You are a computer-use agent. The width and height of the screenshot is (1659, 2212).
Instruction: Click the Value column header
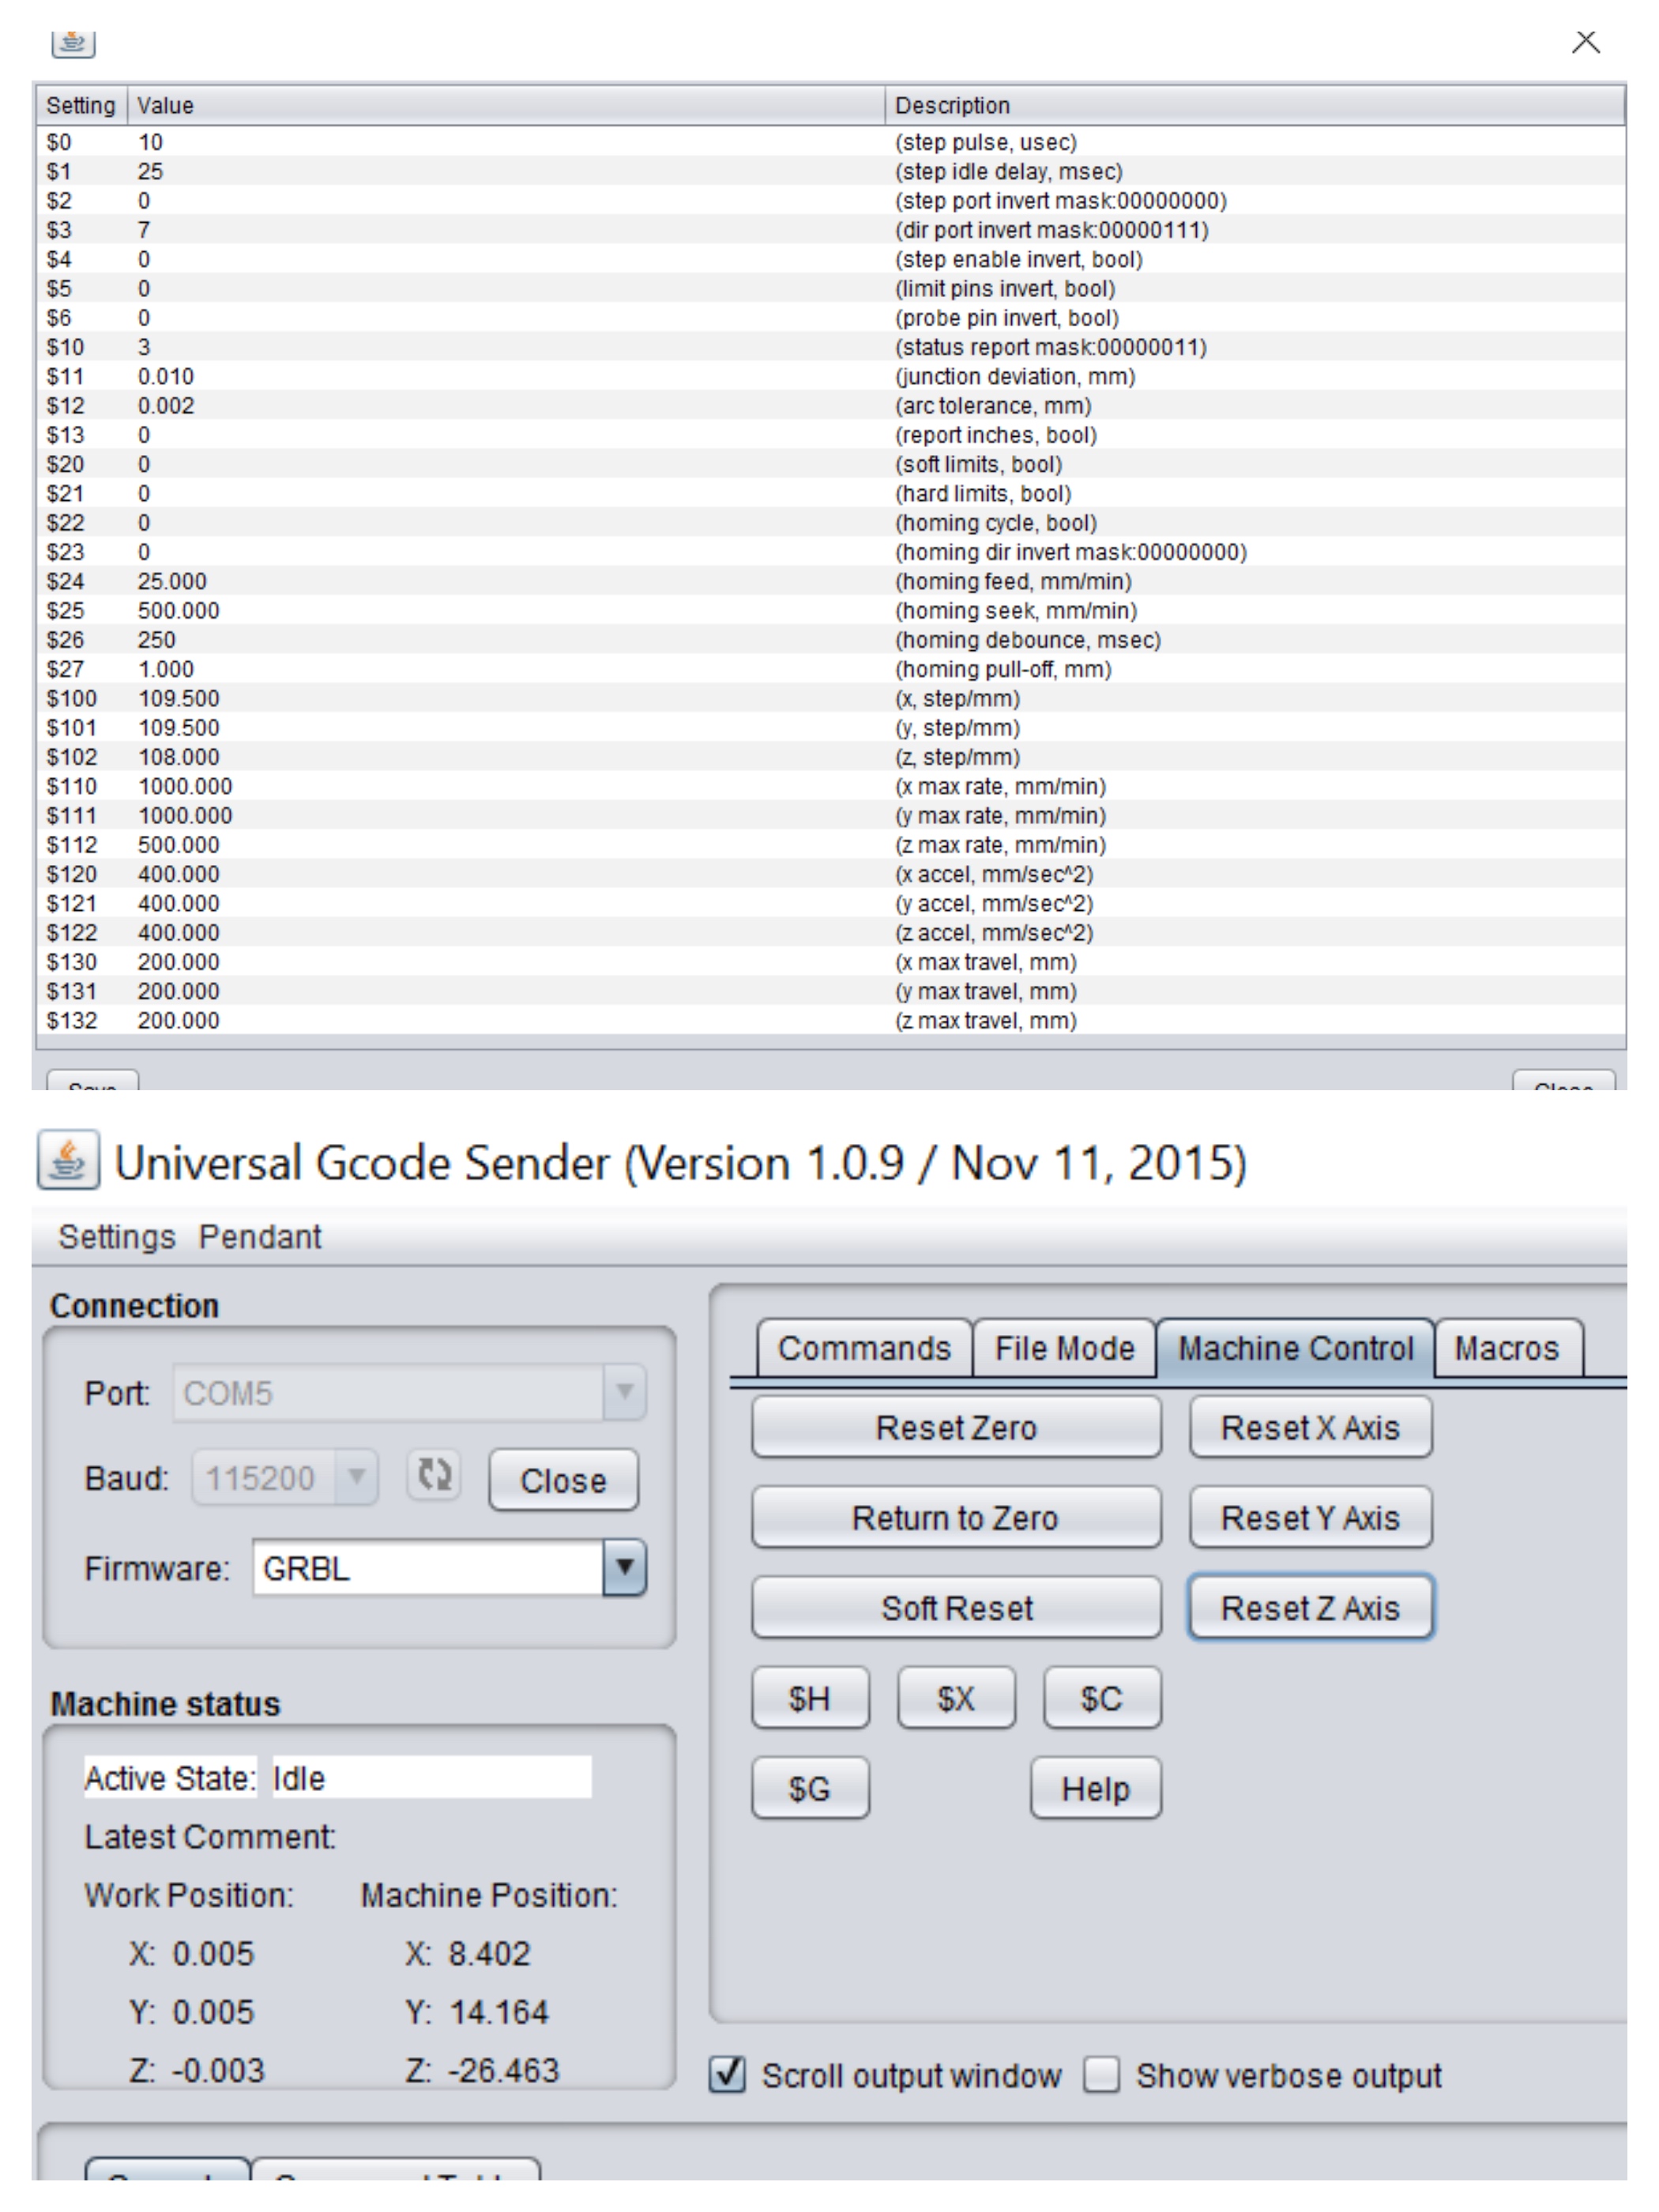pyautogui.click(x=506, y=105)
